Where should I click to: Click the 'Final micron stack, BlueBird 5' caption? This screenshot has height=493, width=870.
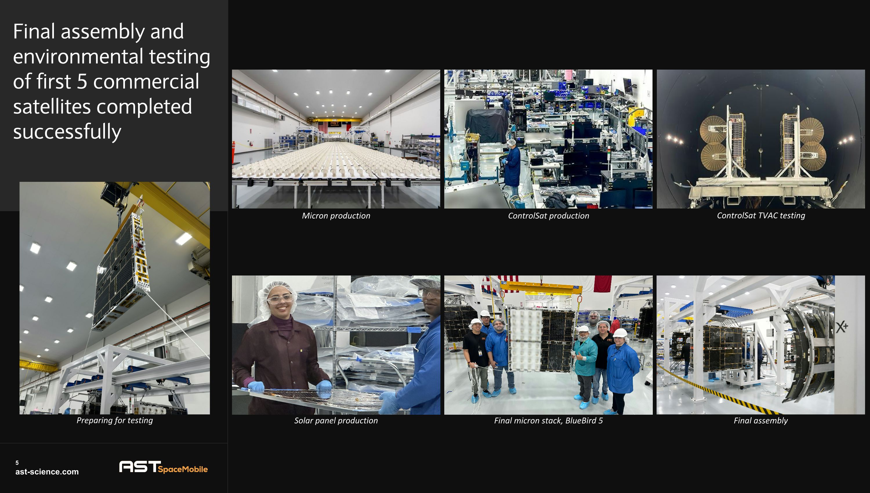548,420
